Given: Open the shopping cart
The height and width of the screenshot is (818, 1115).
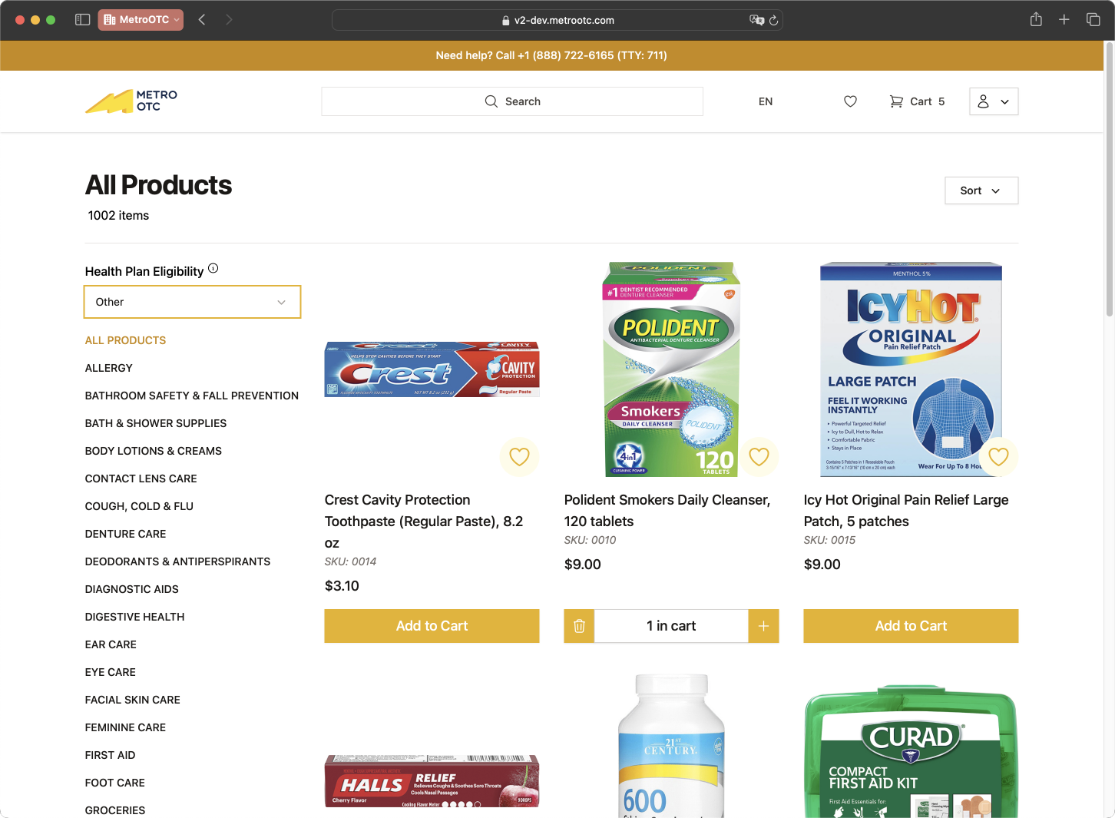Looking at the screenshot, I should (917, 101).
